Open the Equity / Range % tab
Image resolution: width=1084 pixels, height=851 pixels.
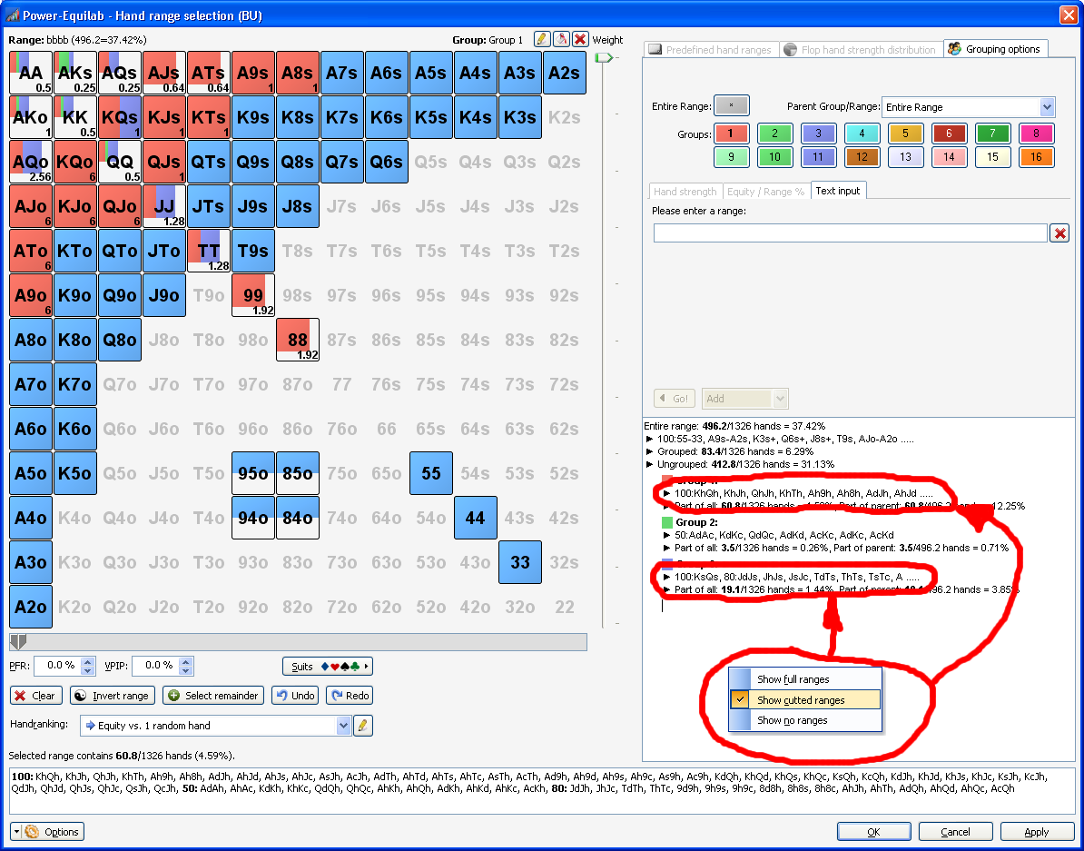(766, 192)
